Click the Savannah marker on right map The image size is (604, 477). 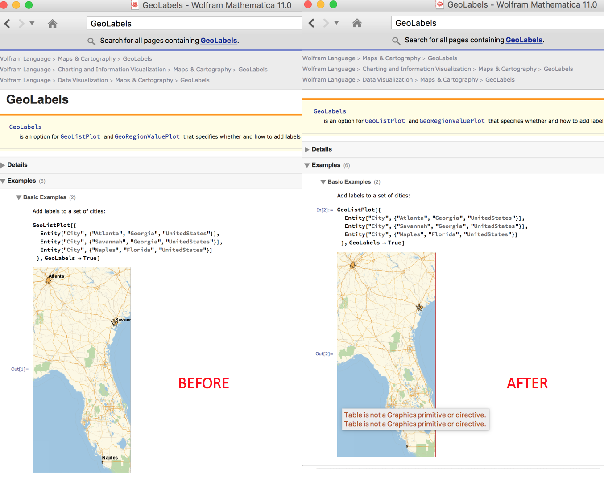pyautogui.click(x=419, y=307)
